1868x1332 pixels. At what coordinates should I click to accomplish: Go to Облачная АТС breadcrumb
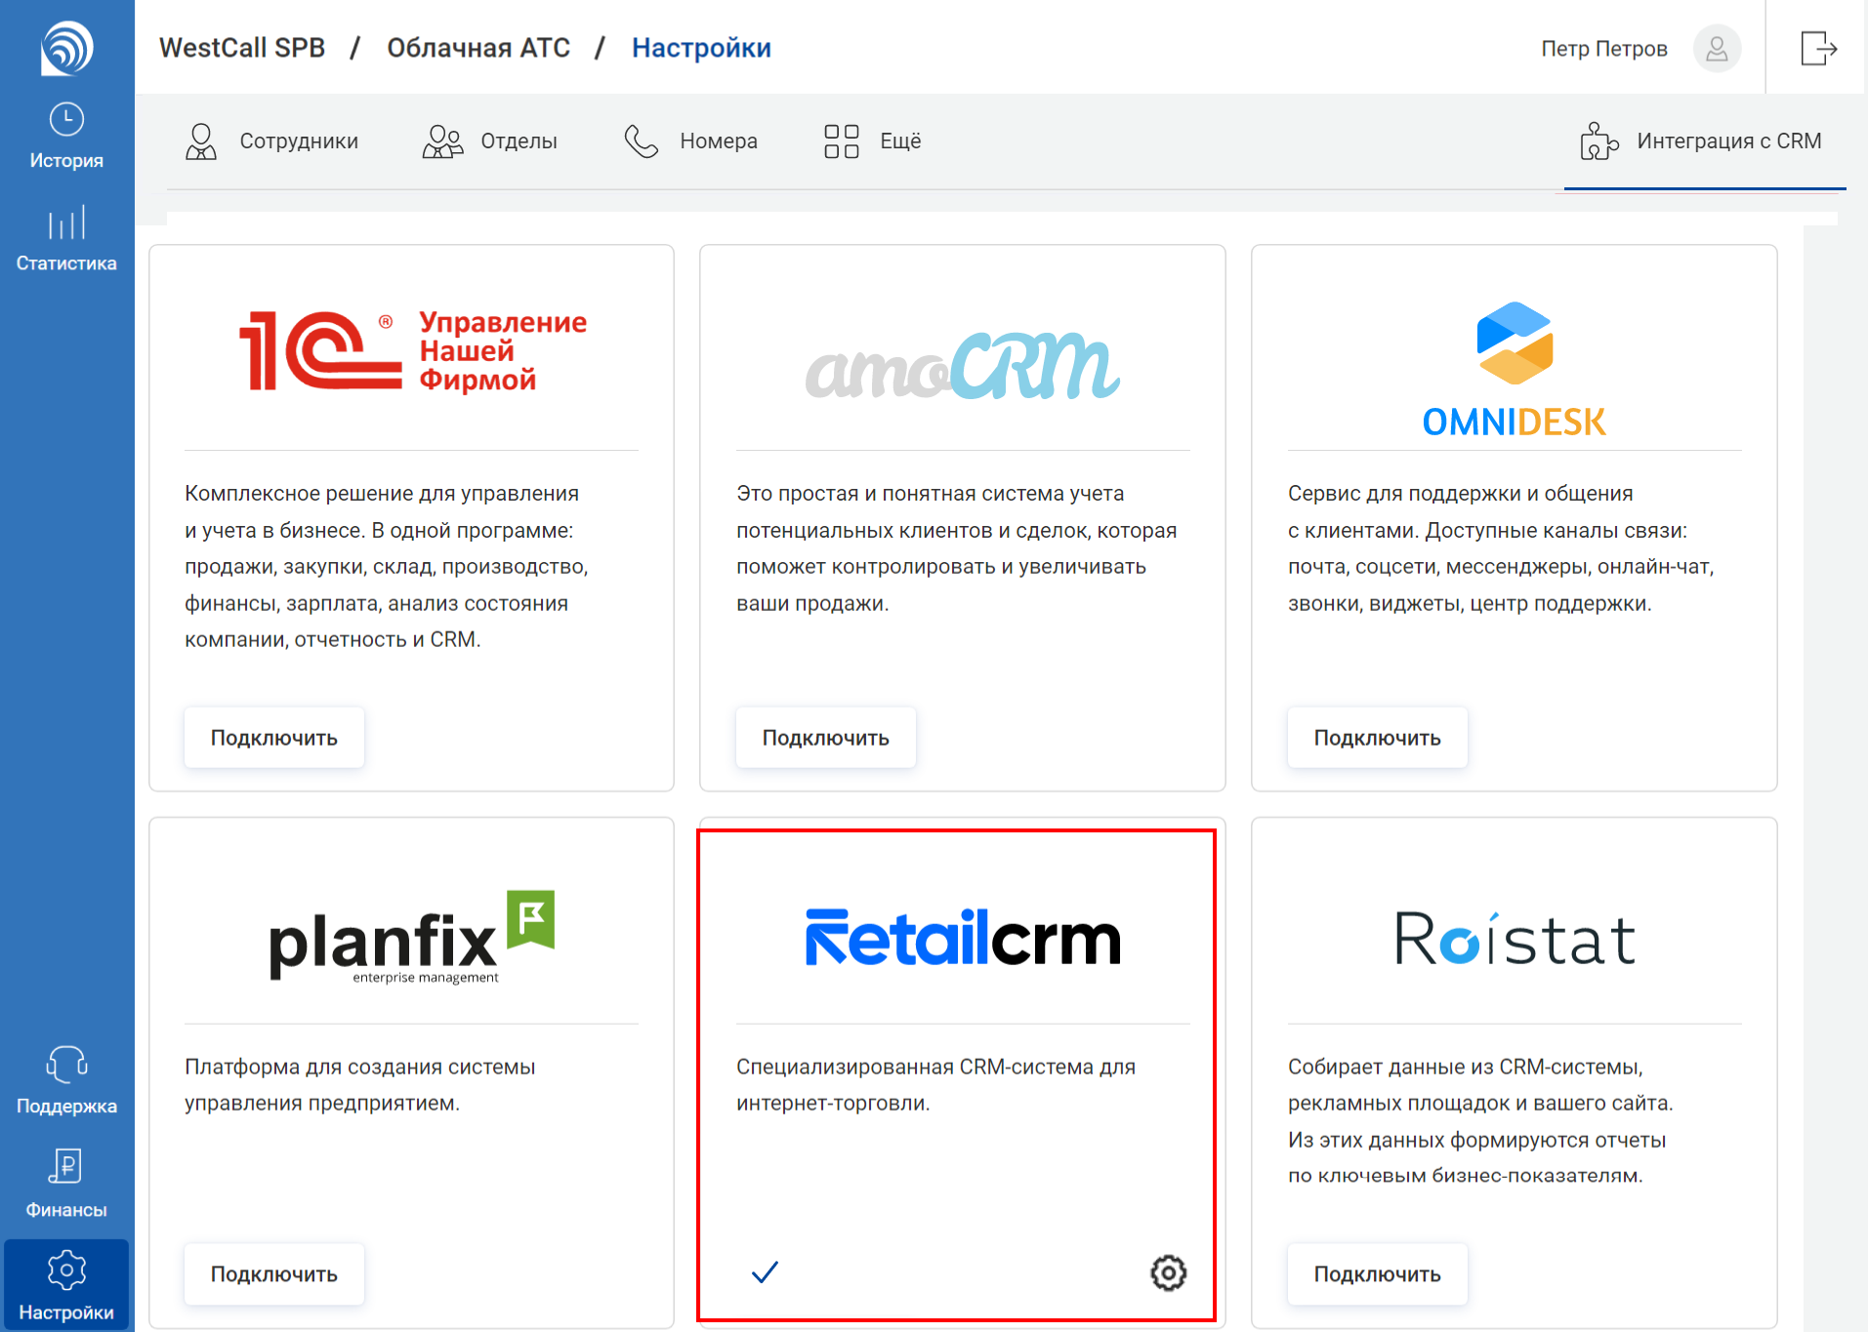coord(478,48)
